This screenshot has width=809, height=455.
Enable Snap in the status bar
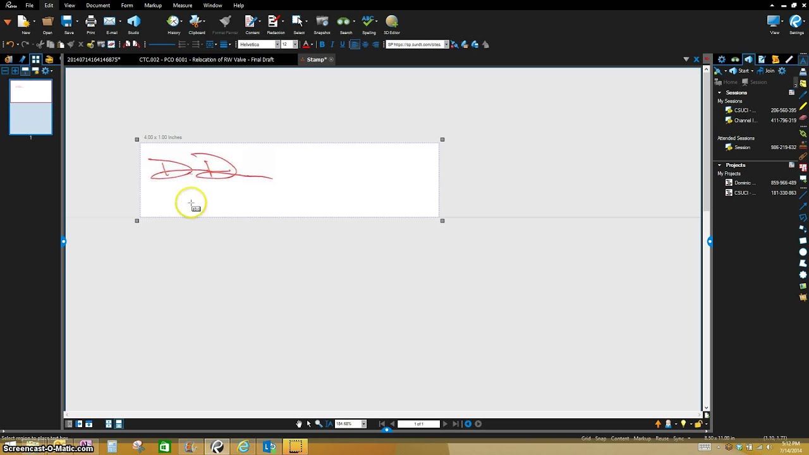coord(600,438)
